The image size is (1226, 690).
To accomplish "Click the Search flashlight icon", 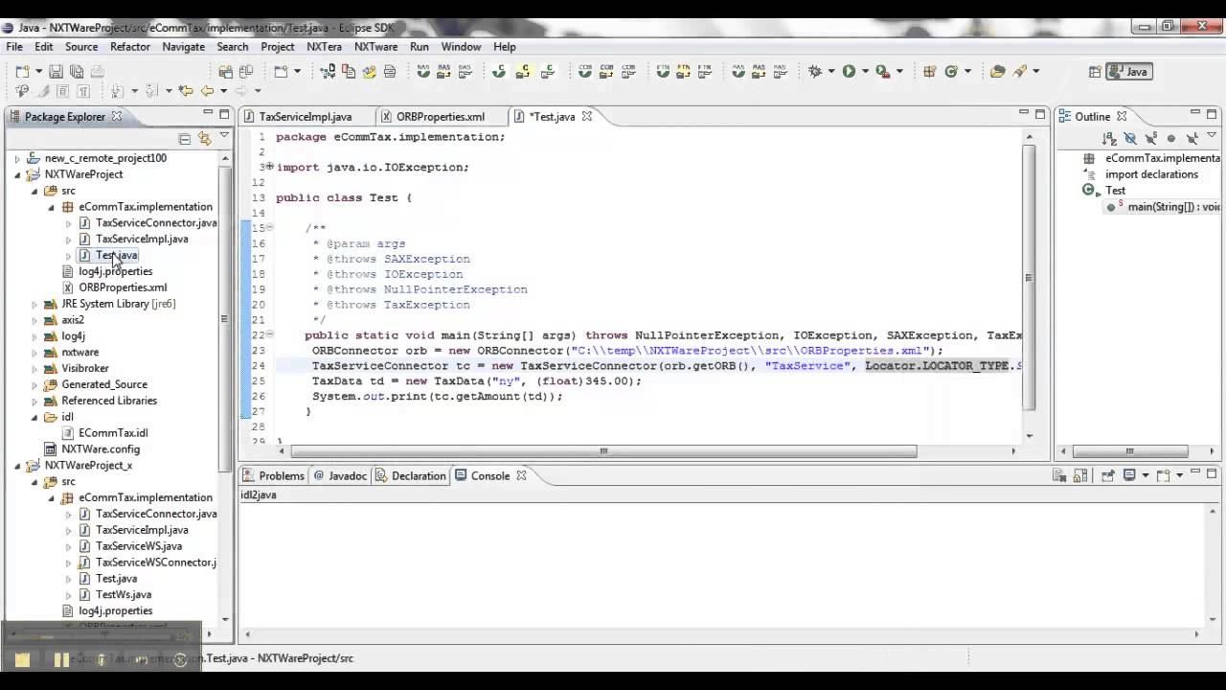I will [x=1021, y=72].
